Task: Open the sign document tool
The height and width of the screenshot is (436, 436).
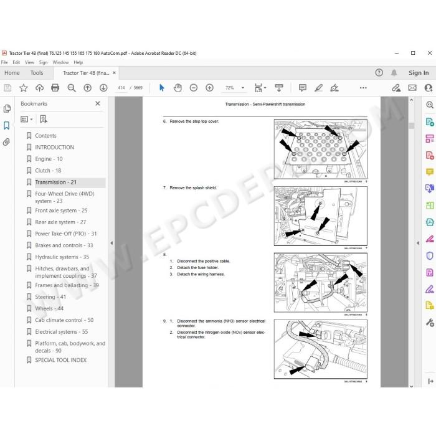Action: click(334, 88)
